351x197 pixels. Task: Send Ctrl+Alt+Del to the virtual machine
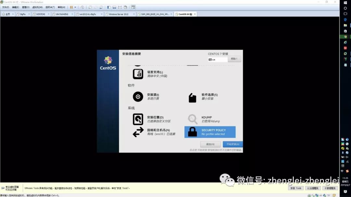coord(82,7)
